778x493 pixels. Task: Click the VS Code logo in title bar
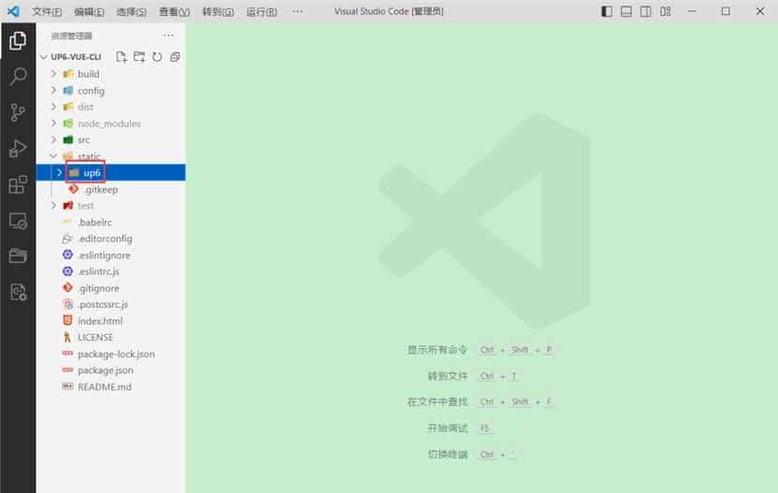pos(13,11)
